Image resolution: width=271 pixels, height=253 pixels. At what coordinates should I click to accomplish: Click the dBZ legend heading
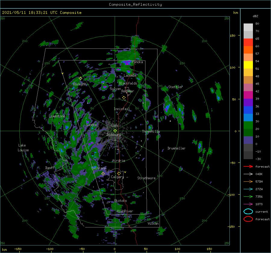[255, 16]
